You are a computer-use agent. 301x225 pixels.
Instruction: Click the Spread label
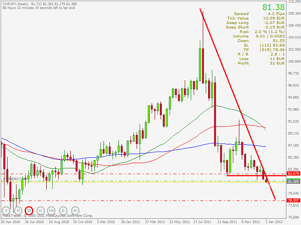pyautogui.click(x=241, y=14)
